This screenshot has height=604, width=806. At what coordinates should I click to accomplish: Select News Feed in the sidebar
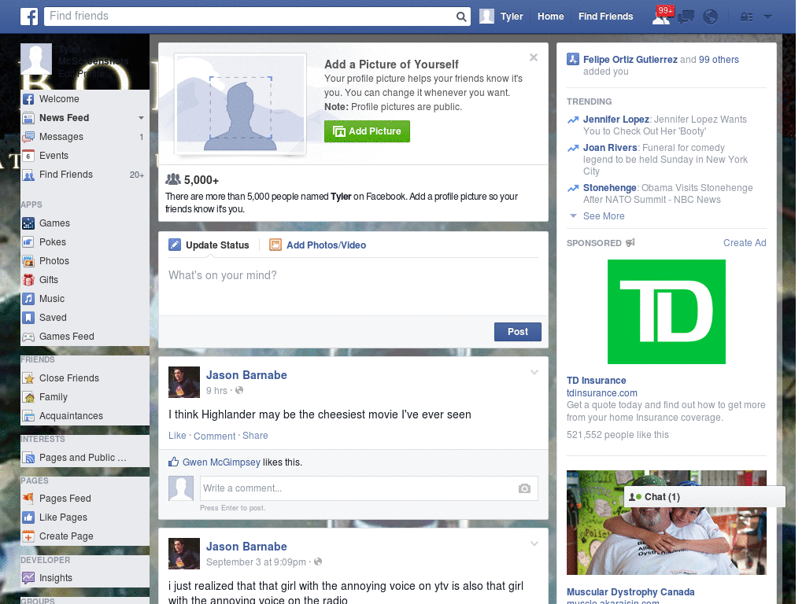click(65, 118)
